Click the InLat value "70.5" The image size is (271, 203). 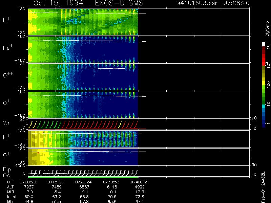pos(112,197)
